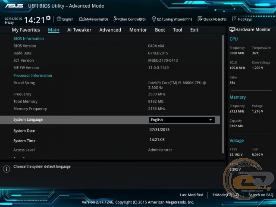Click the main panel vertical scrollbar
This screenshot has width=276, height=207.
click(223, 94)
